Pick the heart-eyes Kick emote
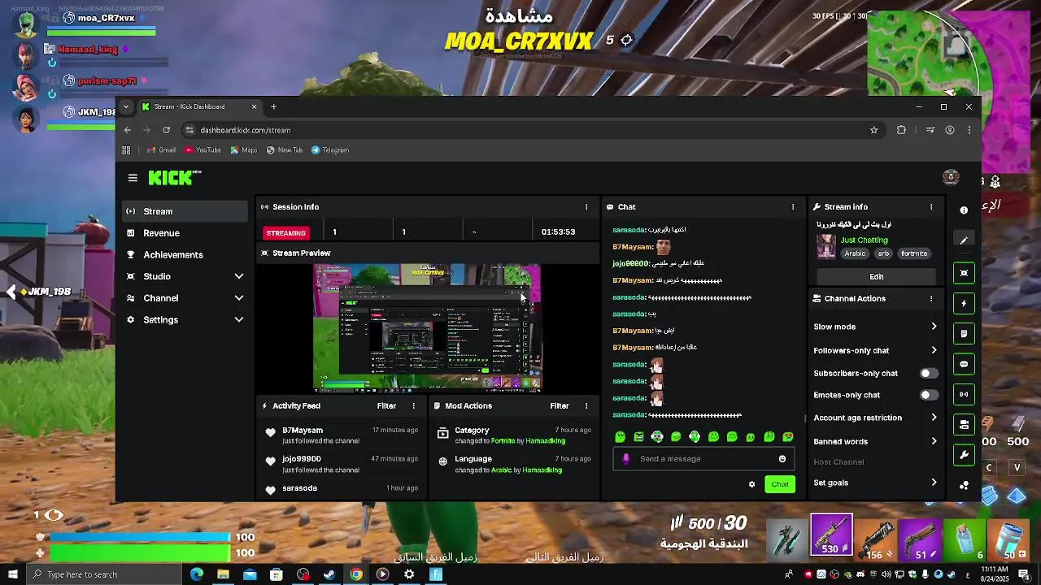The image size is (1041, 585). click(x=788, y=437)
